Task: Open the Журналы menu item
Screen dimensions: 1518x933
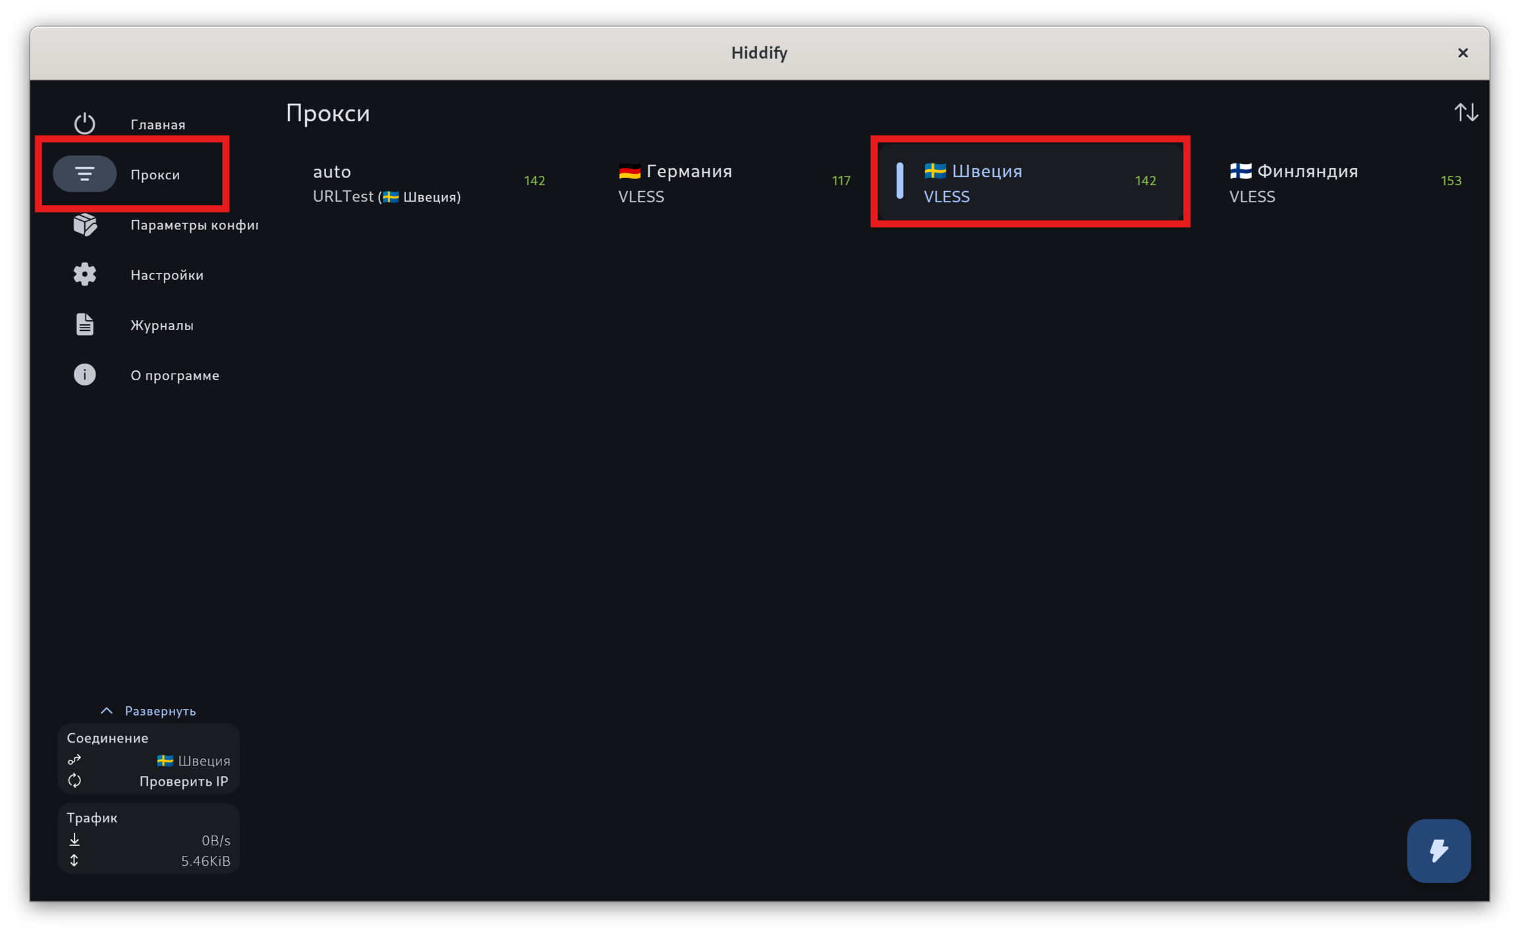Action: [162, 325]
